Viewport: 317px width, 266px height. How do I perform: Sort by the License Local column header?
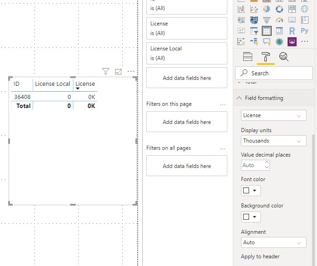click(53, 84)
